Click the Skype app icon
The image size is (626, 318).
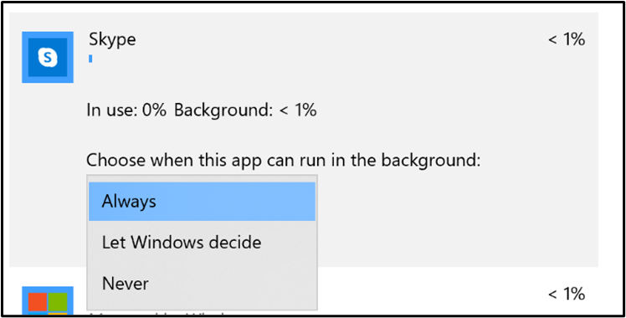tap(48, 57)
